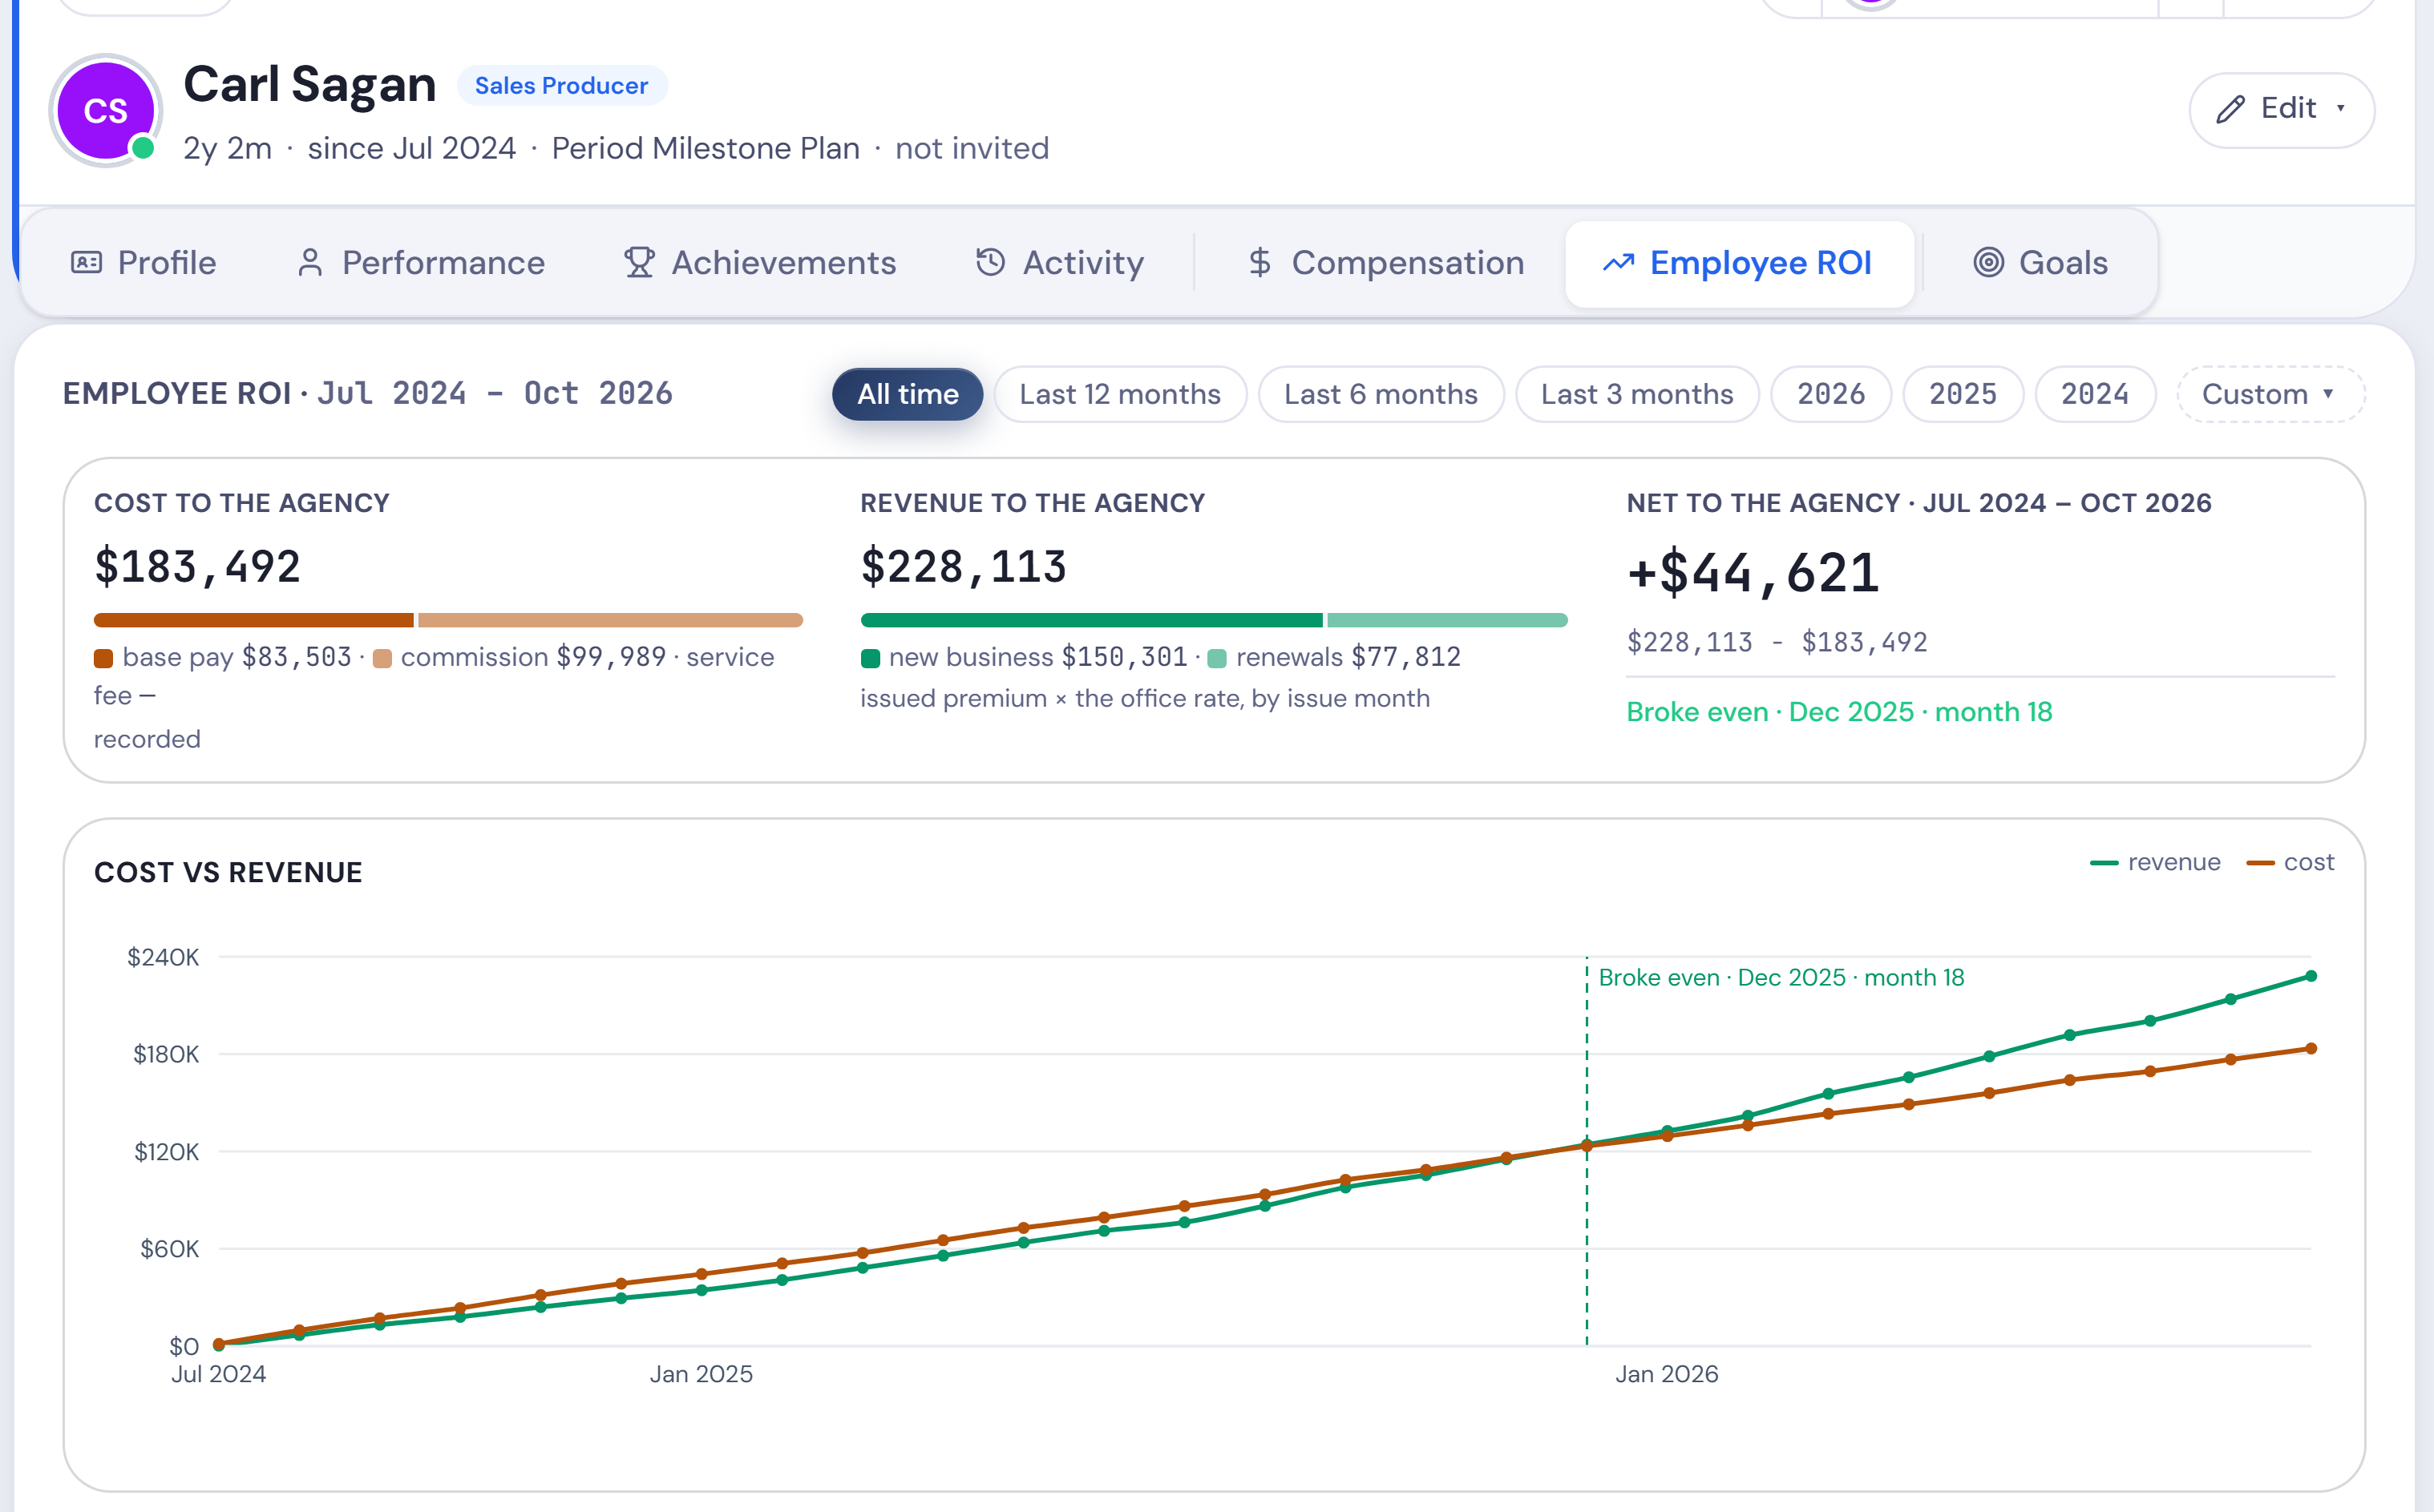
Task: Click the Employee ROI trend arrow icon
Action: tap(1619, 263)
